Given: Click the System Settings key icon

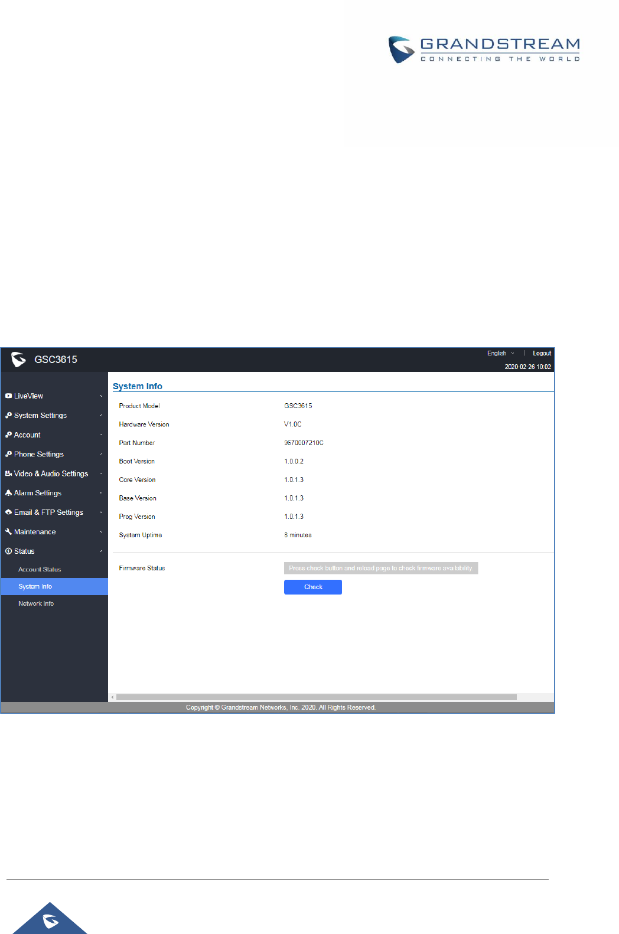Looking at the screenshot, I should pos(8,416).
